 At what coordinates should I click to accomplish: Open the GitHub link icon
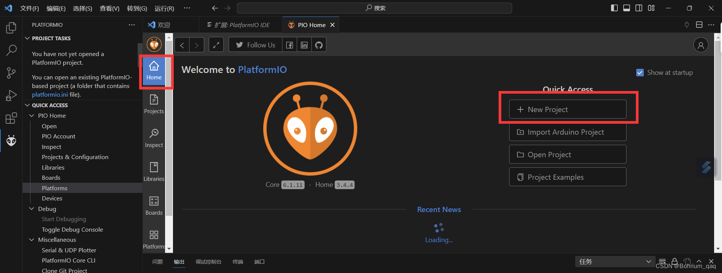(x=319, y=45)
